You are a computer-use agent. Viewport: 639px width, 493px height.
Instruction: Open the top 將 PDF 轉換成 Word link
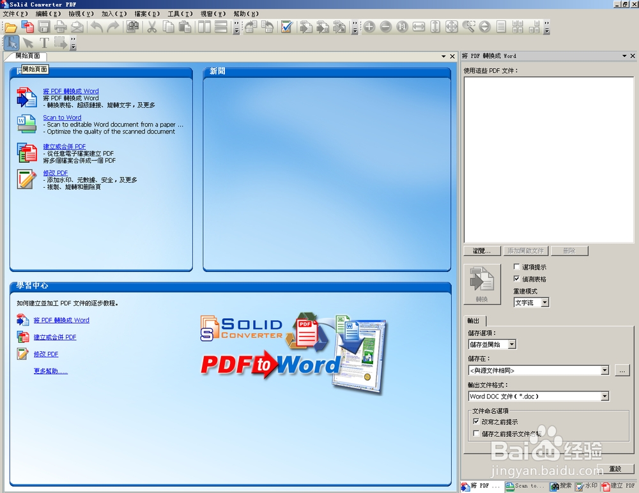click(71, 91)
